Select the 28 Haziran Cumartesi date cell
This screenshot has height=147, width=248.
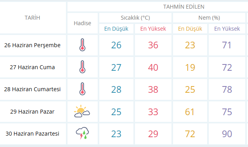pos(32,89)
